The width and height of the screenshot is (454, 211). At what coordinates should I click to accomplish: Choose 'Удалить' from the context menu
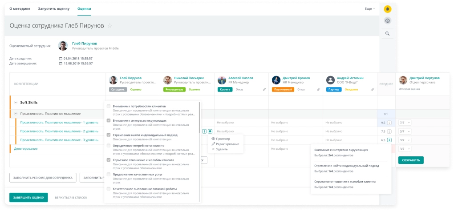[220, 149]
